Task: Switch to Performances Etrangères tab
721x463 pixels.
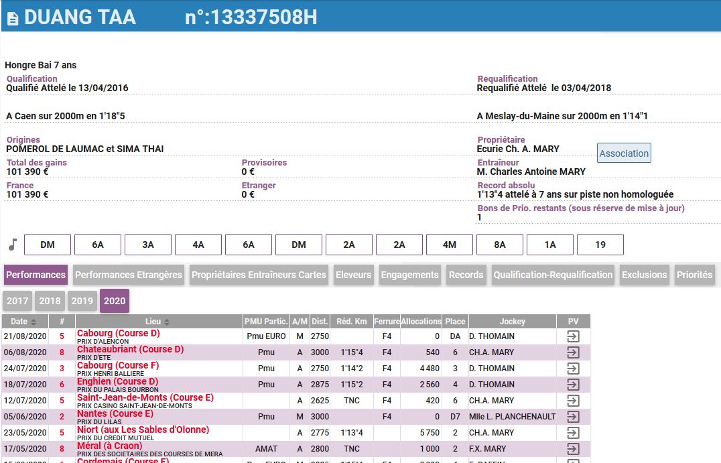Action: pos(128,275)
